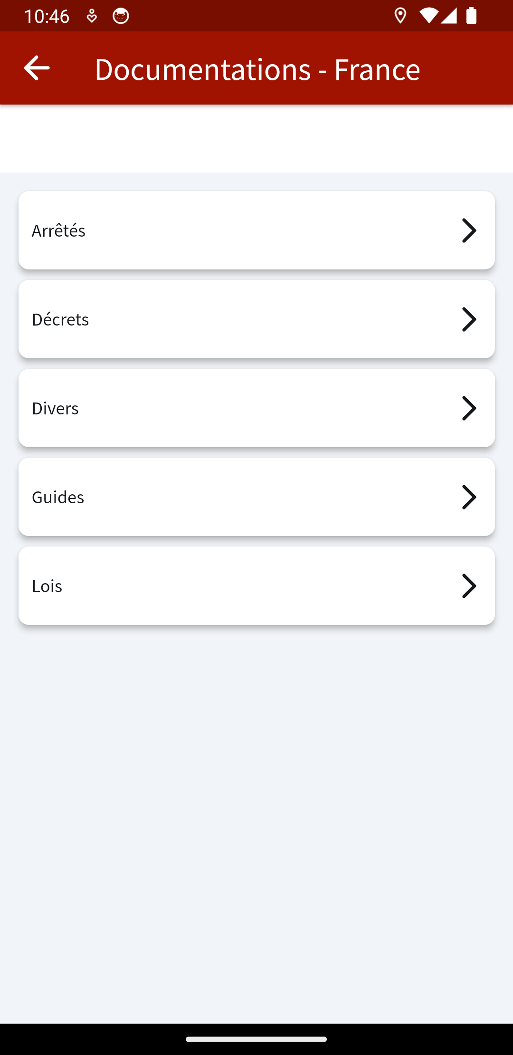Tap the right arrow next to Lois
Screen dimensions: 513x1055
pos(469,586)
